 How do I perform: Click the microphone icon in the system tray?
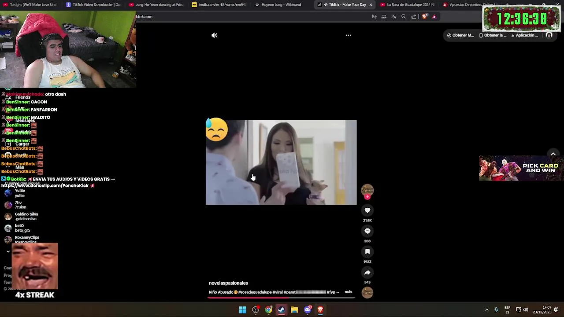[x=496, y=310]
